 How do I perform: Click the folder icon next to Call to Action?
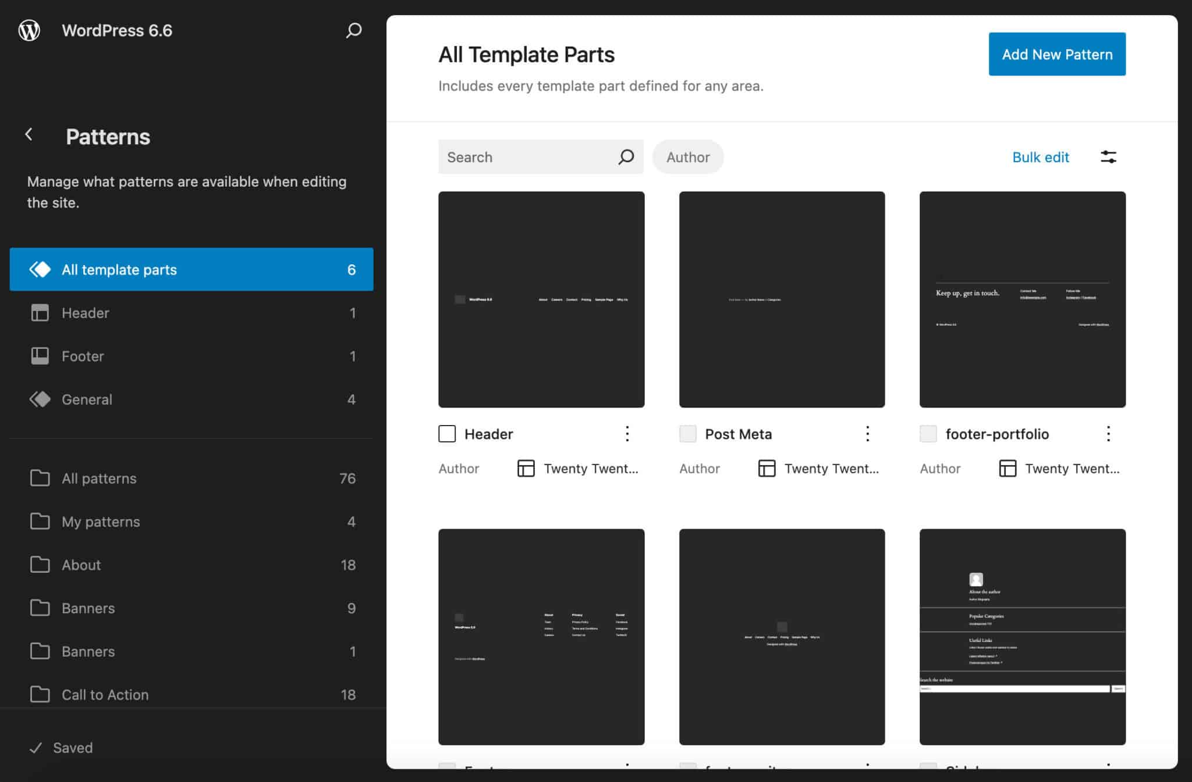(x=40, y=694)
